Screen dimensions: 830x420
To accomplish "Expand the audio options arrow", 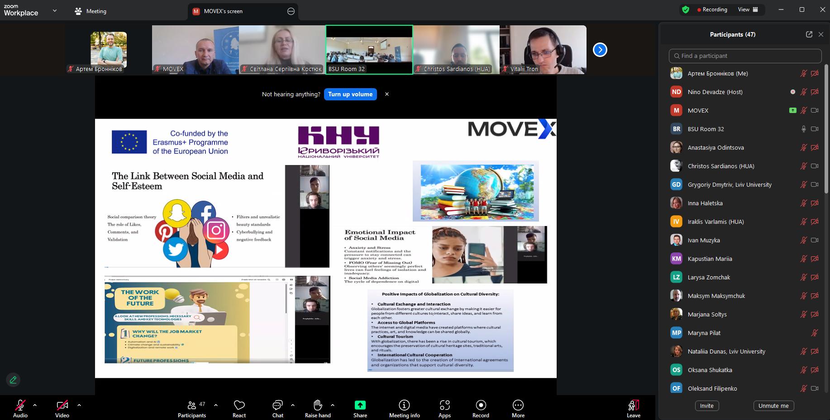I will click(x=35, y=405).
